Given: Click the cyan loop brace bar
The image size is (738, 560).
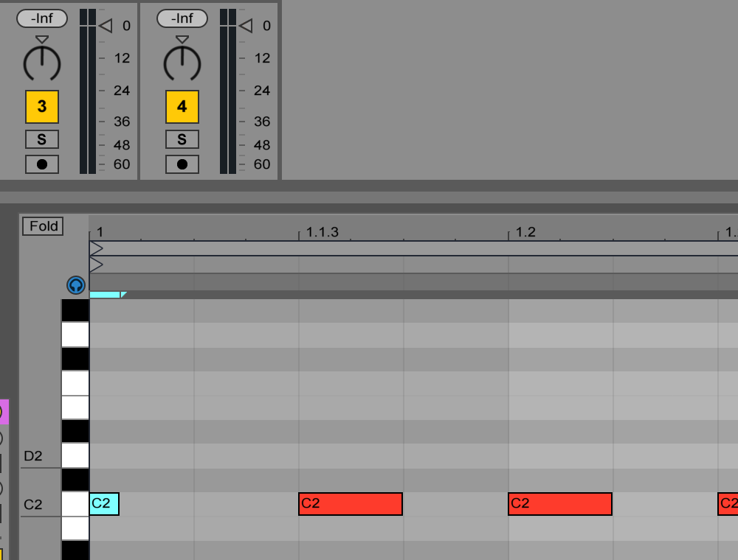Looking at the screenshot, I should click(105, 295).
